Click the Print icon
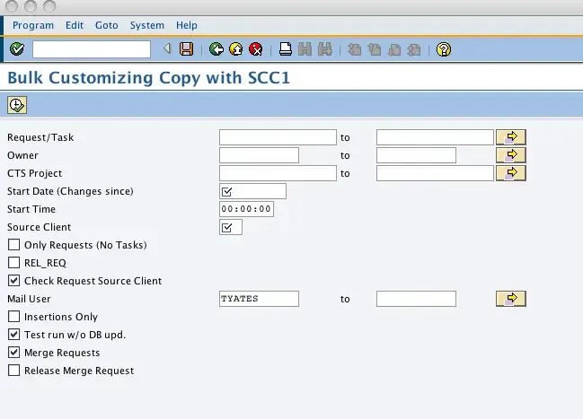583x419 pixels. (x=285, y=49)
